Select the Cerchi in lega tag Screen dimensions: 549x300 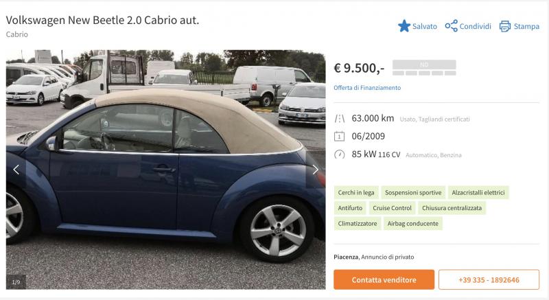(x=356, y=192)
